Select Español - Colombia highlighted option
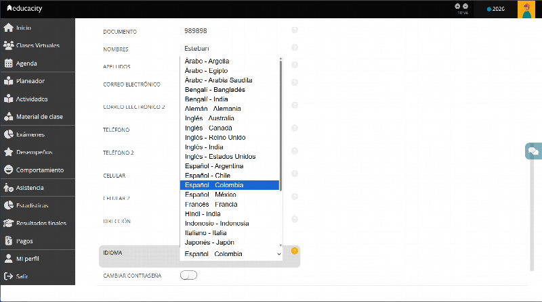 coord(230,185)
